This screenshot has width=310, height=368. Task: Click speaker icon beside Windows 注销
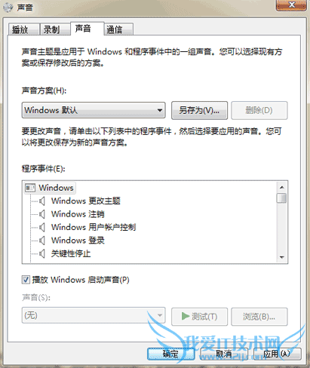42,214
